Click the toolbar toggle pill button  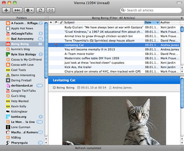pos(179,3)
